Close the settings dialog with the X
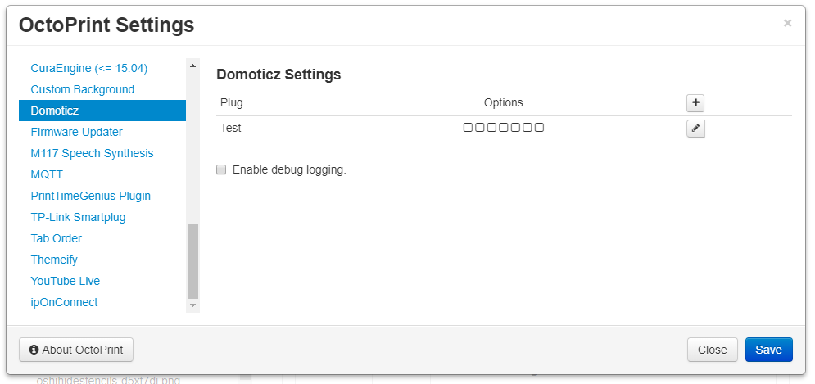 click(x=787, y=23)
